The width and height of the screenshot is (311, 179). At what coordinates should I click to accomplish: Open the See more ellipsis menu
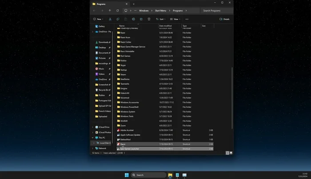(x=187, y=19)
